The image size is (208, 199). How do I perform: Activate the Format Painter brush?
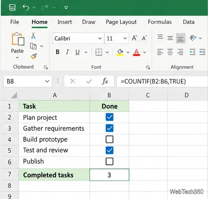[34, 57]
